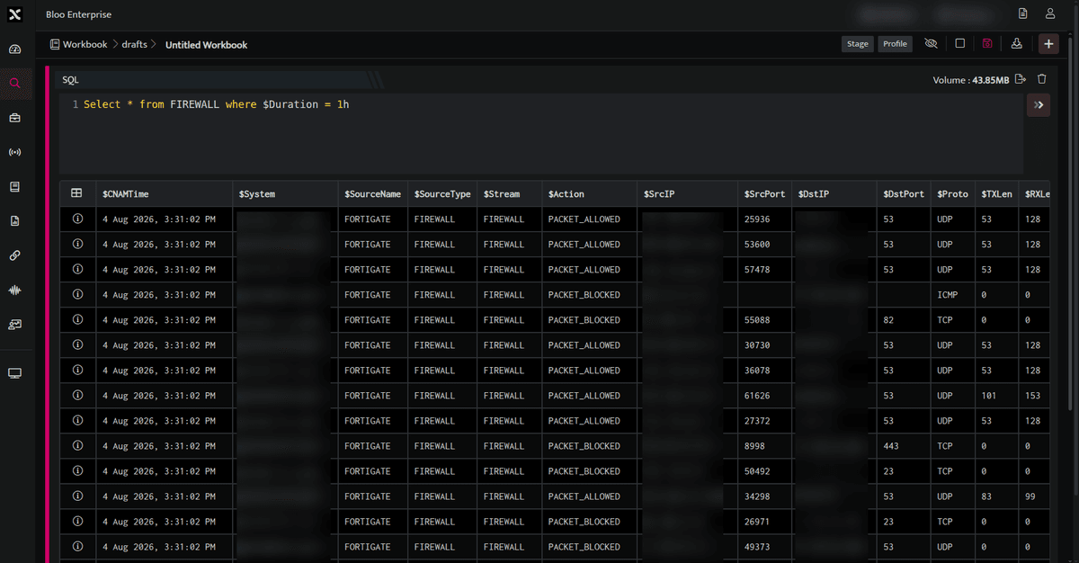
Task: Click the monitor icon at sidebar bottom
Action: point(14,373)
